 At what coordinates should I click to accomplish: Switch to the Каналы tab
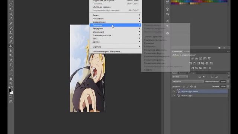click(182, 73)
